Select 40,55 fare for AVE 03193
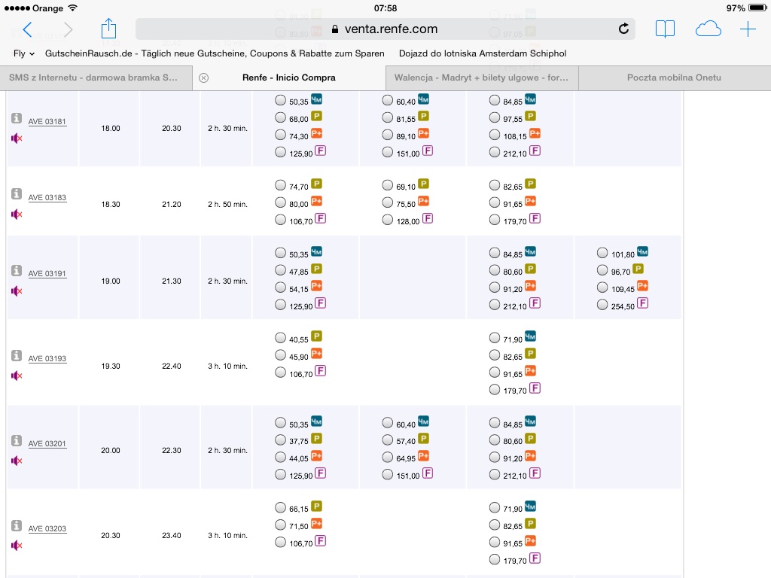 coord(280,338)
